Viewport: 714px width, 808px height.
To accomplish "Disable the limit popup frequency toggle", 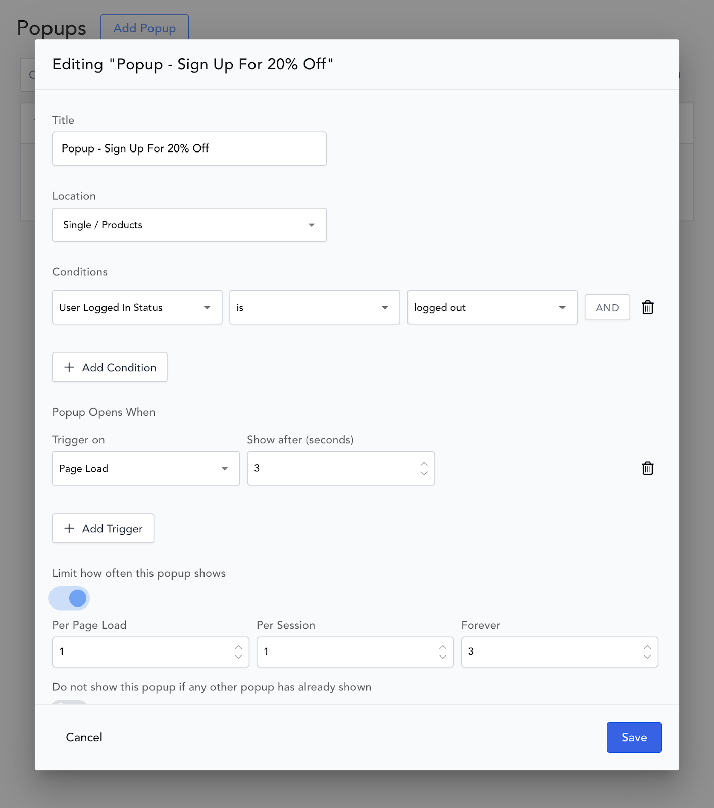I will [70, 598].
